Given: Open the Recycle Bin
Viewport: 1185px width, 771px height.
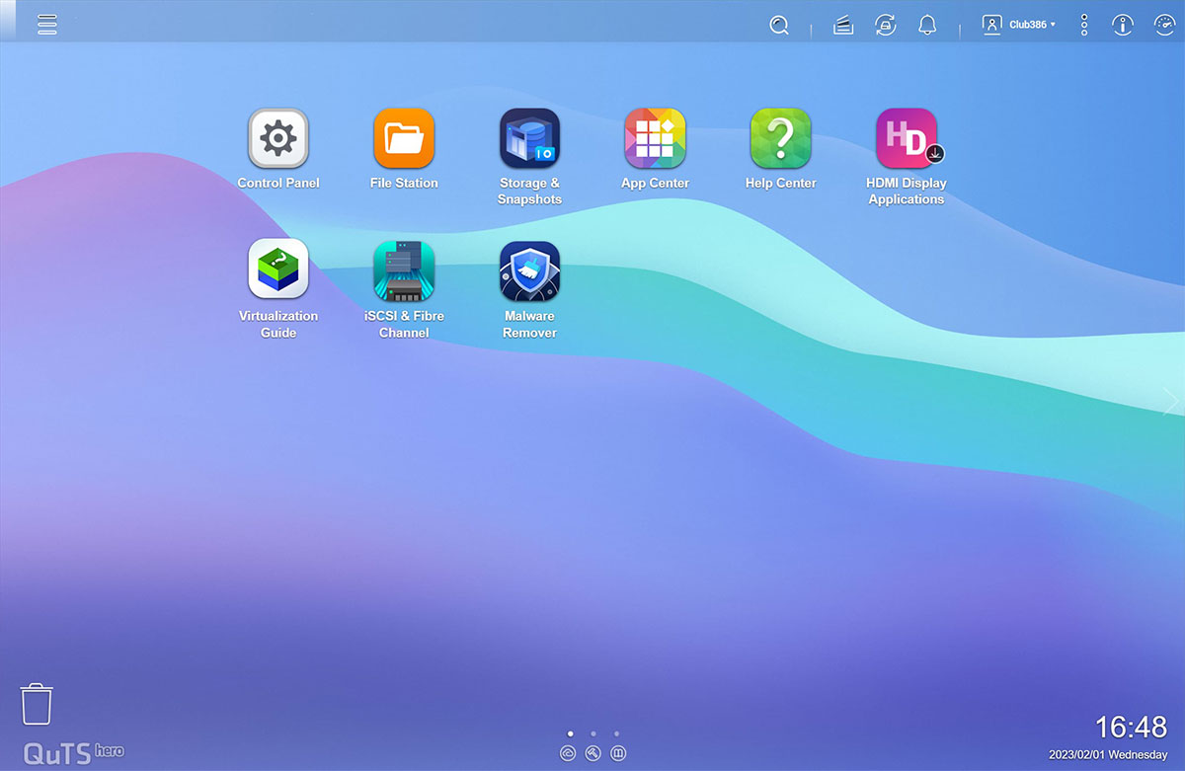Looking at the screenshot, I should point(37,704).
